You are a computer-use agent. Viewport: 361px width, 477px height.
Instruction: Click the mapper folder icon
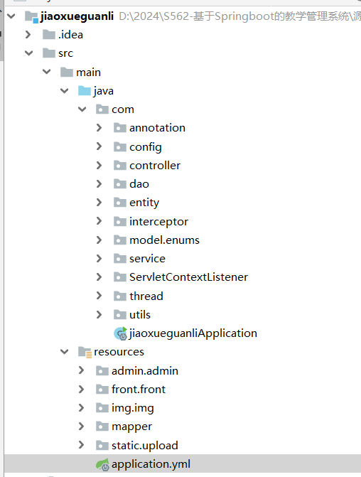coord(102,427)
